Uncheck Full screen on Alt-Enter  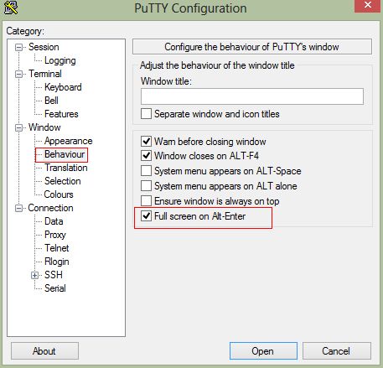click(146, 216)
